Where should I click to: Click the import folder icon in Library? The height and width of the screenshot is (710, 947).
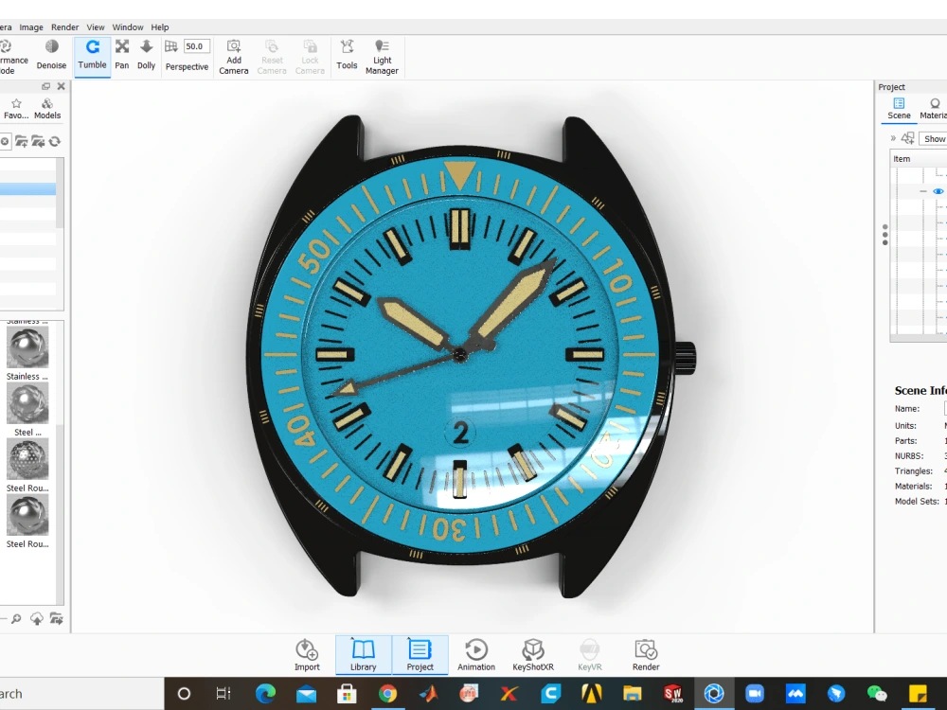[x=38, y=141]
